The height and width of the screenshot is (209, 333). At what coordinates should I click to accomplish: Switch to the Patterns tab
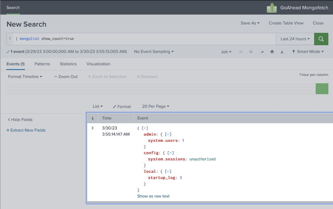pyautogui.click(x=42, y=64)
